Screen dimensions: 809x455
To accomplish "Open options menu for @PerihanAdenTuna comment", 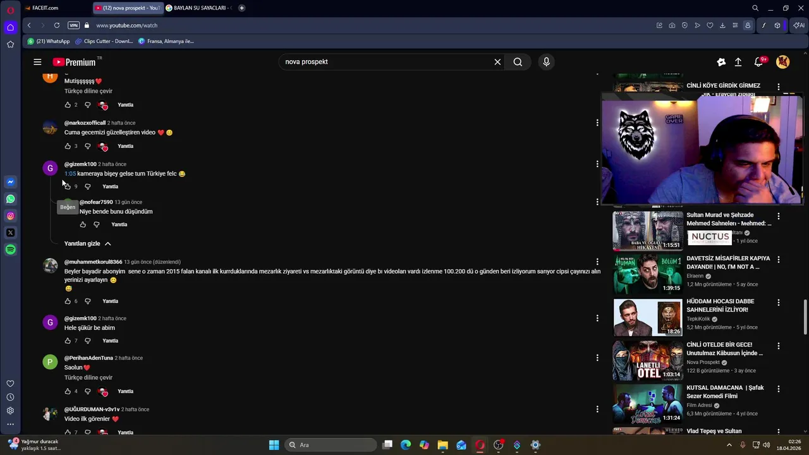I will 597,358.
